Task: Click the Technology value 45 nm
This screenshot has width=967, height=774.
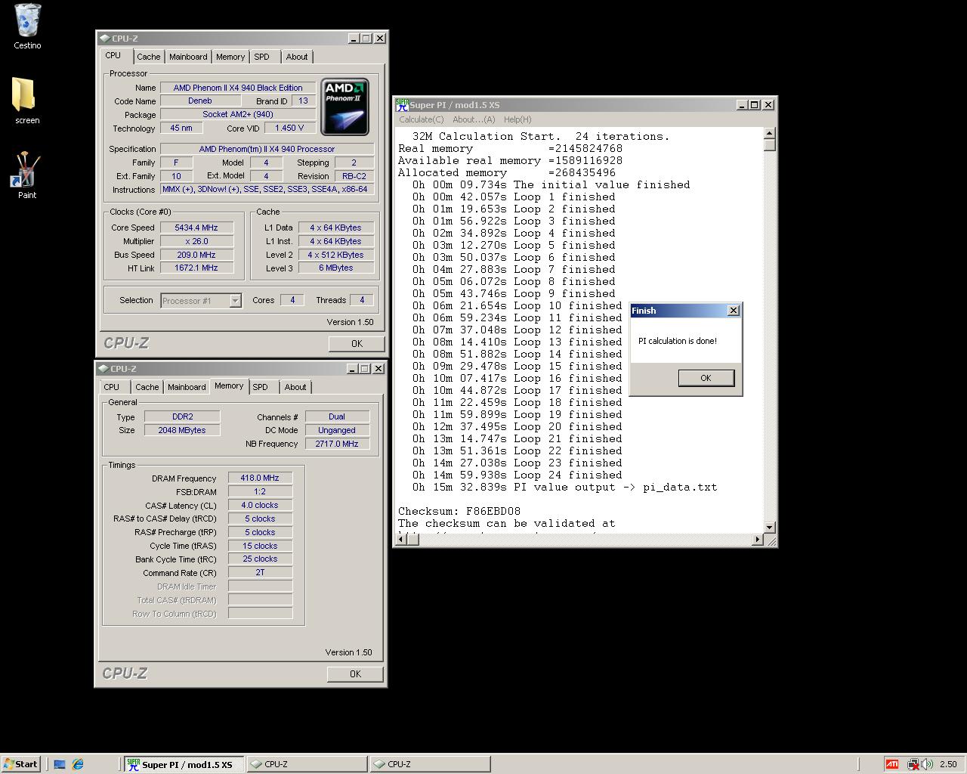Action: click(181, 128)
